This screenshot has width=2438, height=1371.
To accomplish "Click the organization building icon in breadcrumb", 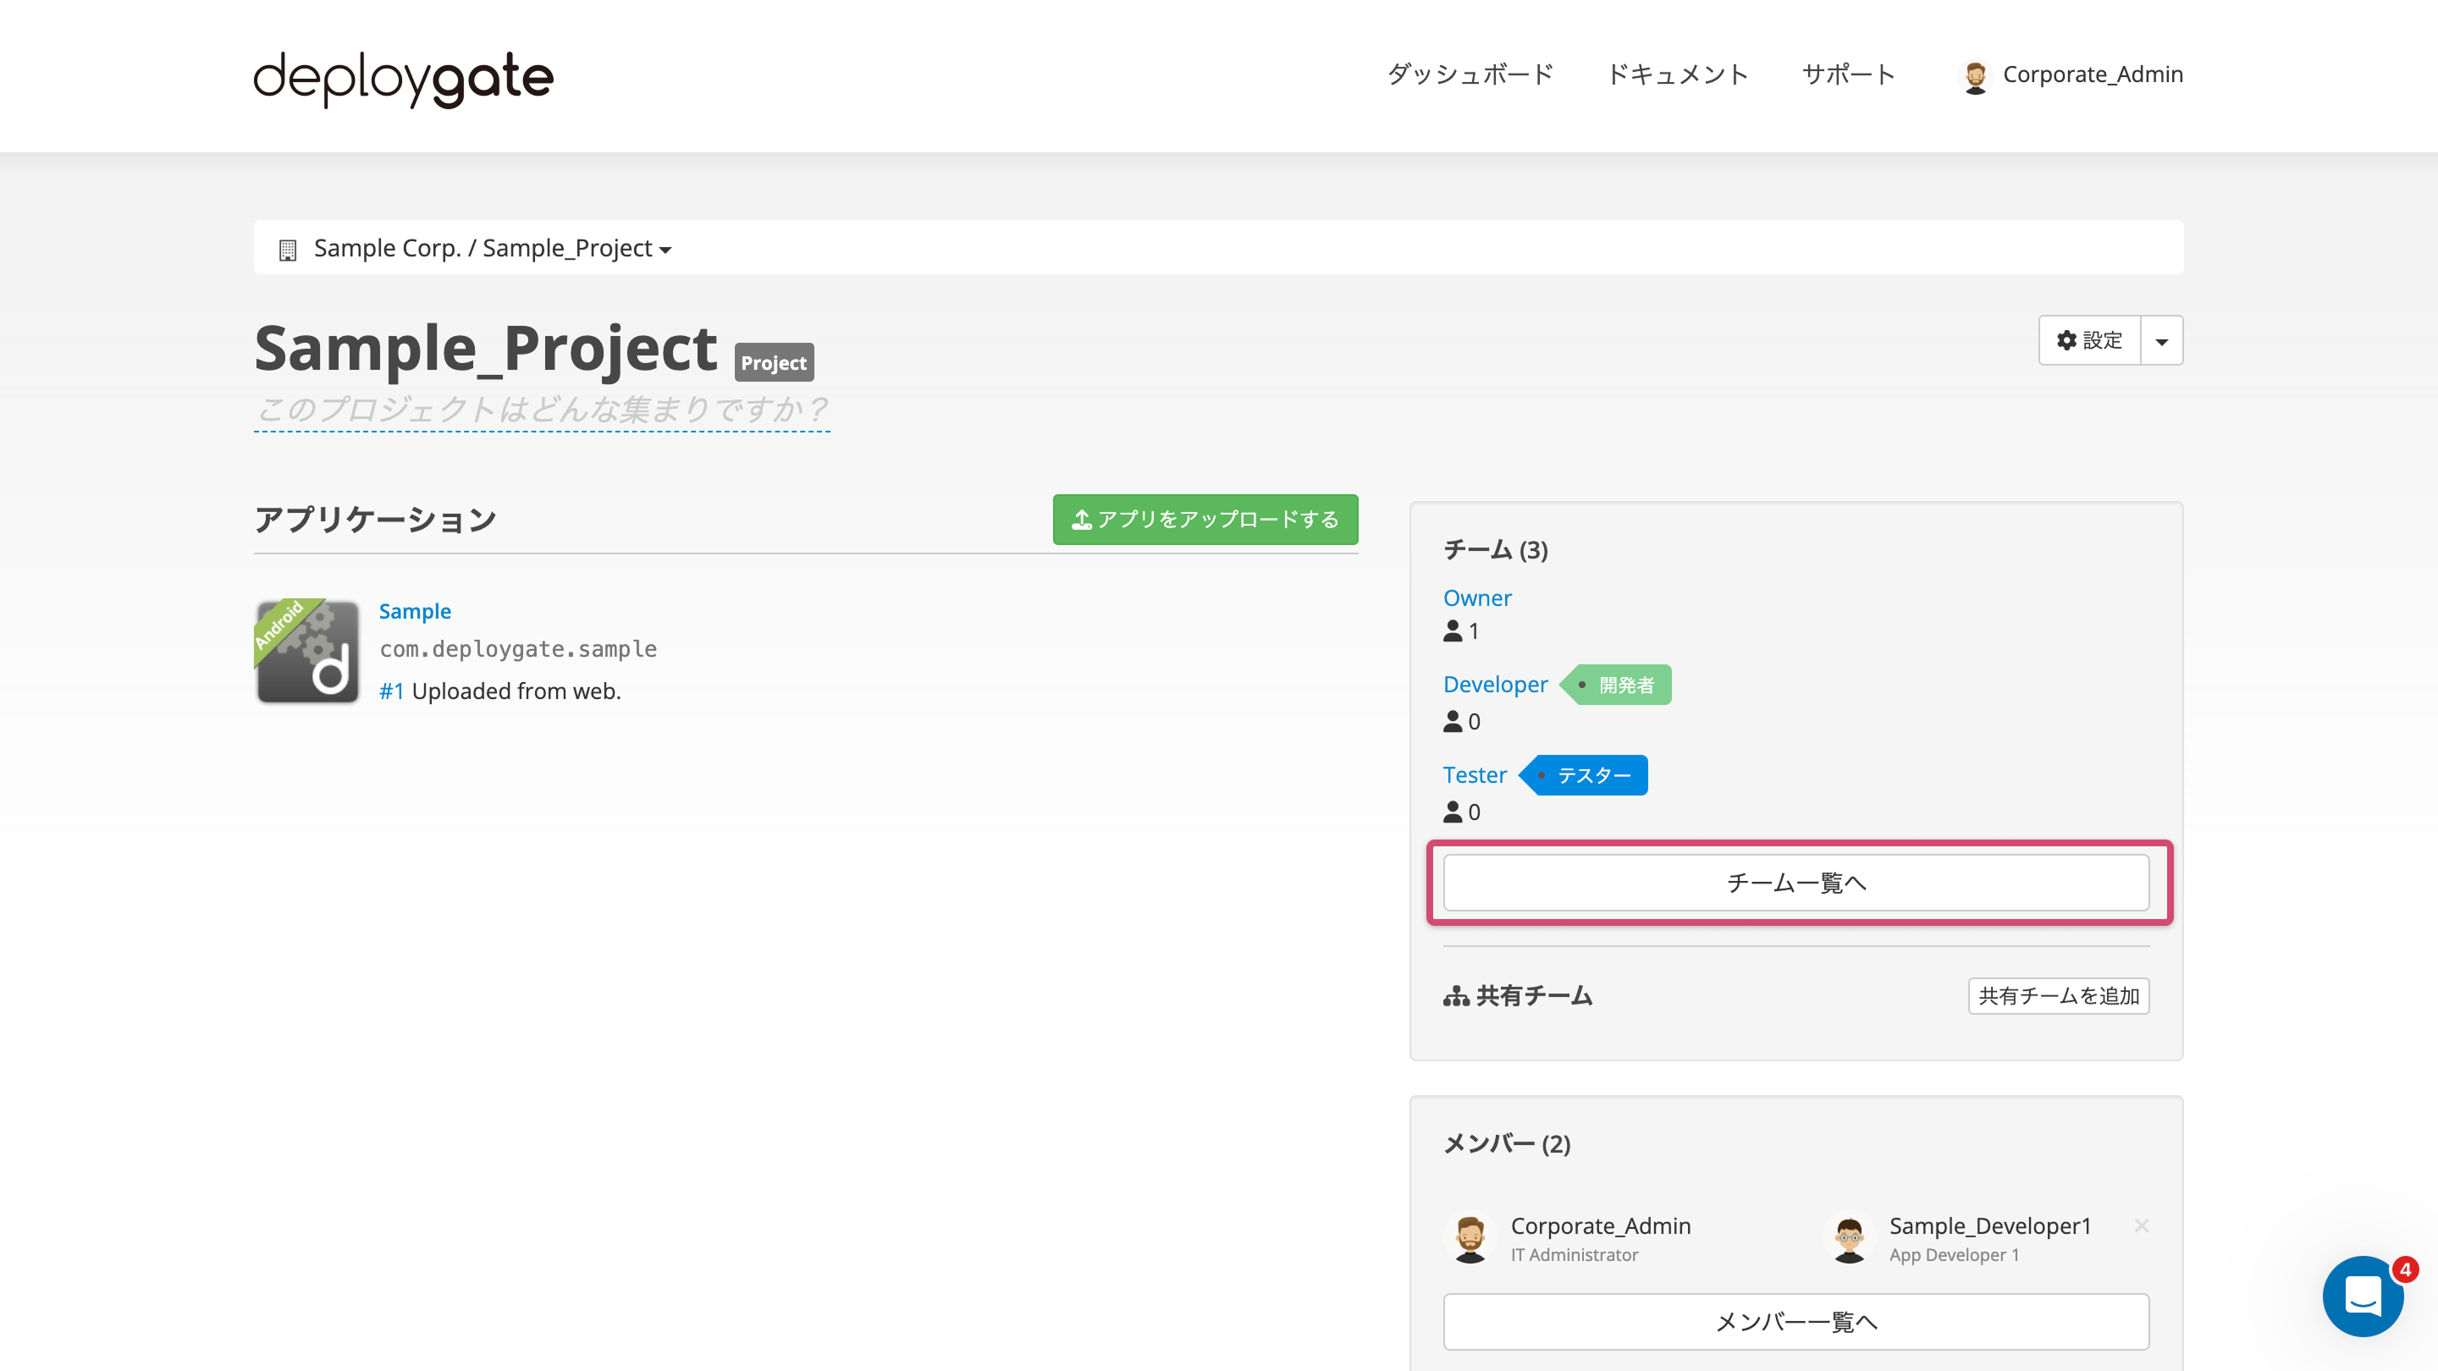I will pyautogui.click(x=288, y=250).
